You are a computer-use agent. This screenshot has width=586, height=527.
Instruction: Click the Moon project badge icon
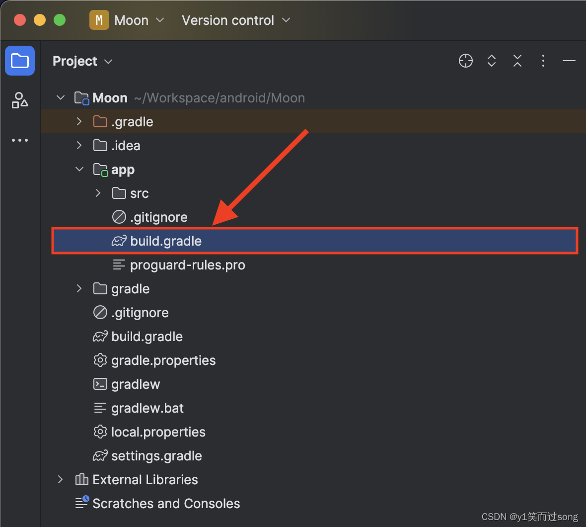tap(99, 20)
